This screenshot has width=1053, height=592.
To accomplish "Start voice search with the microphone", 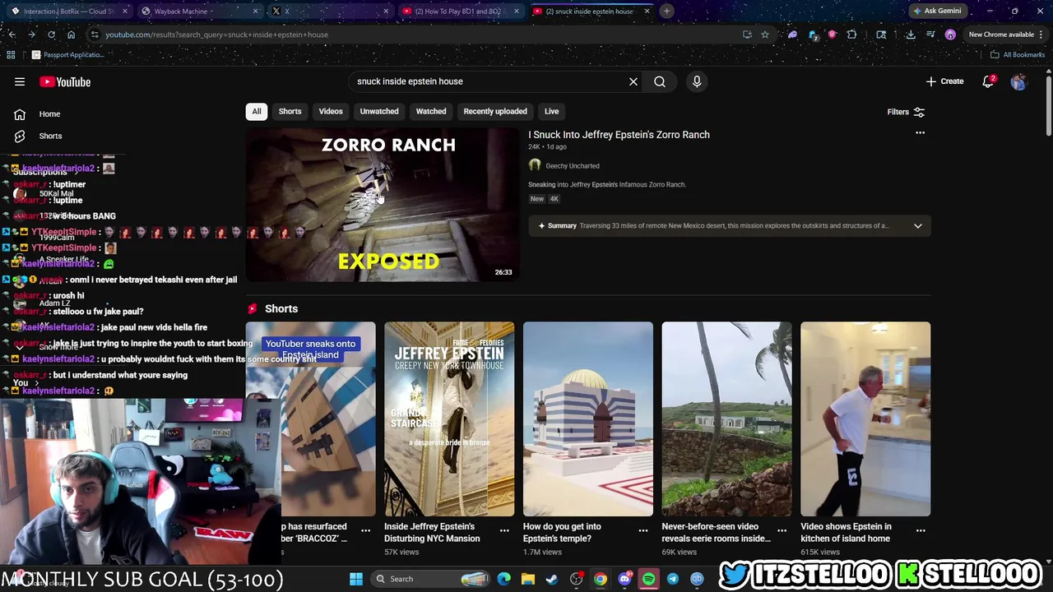I will click(x=697, y=81).
